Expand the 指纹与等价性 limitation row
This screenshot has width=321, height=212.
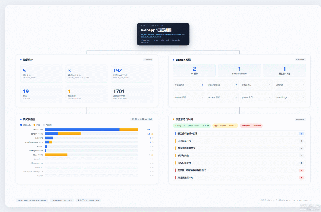(x=239, y=163)
